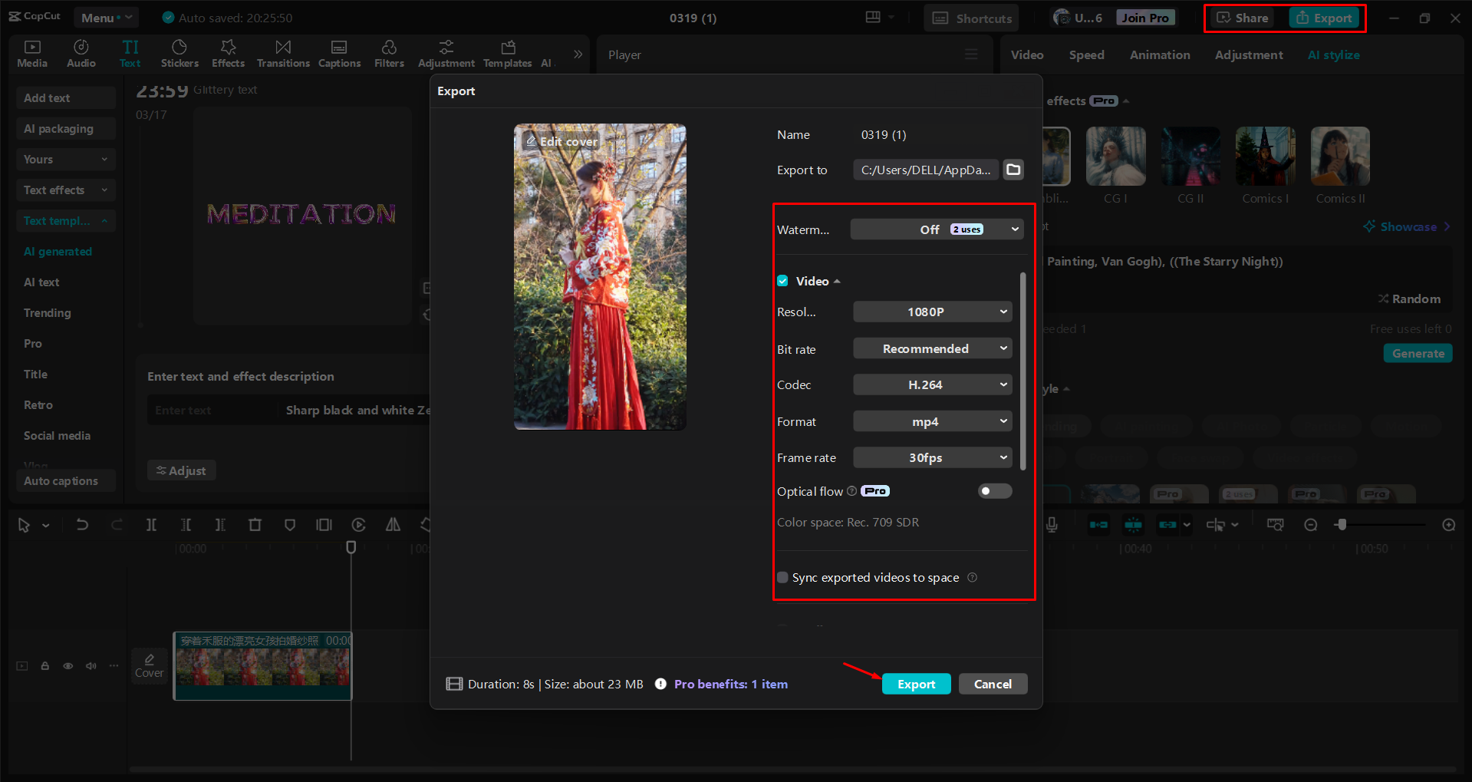The width and height of the screenshot is (1472, 782).
Task: Click the Export button in the dialog
Action: pyautogui.click(x=916, y=683)
